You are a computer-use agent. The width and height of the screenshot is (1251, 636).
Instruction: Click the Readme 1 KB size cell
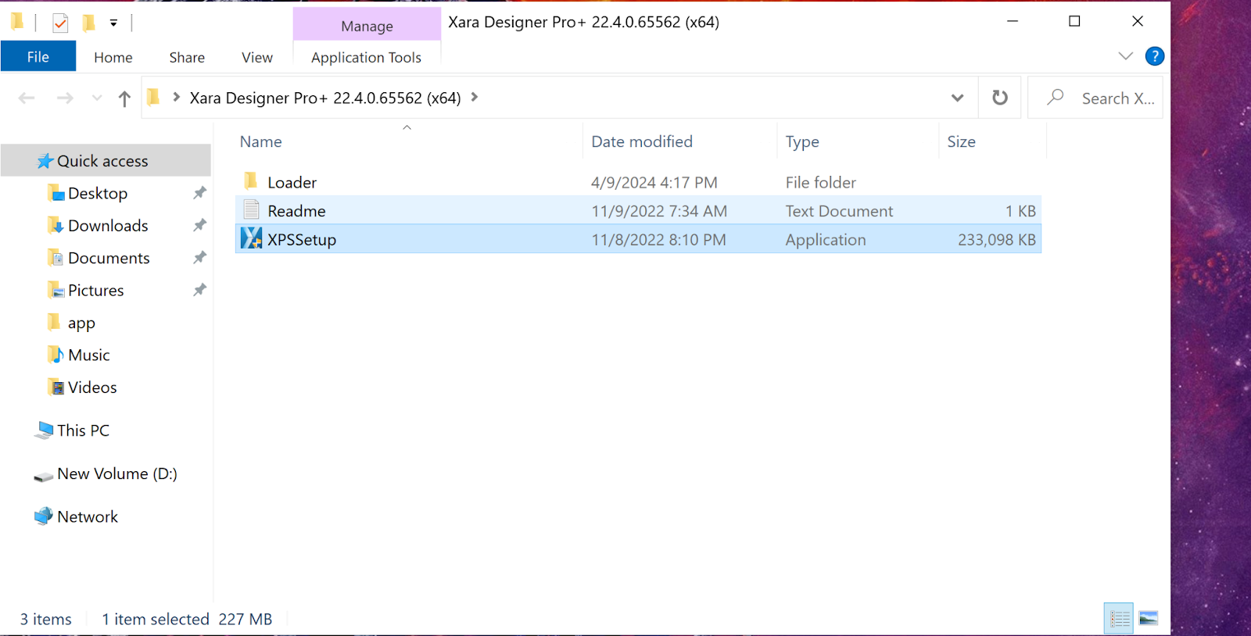pyautogui.click(x=1020, y=211)
